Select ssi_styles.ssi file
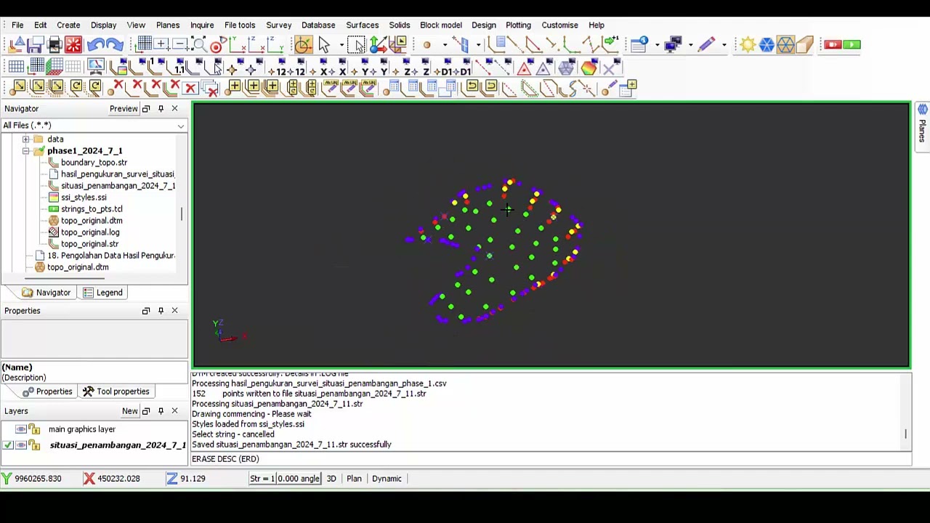Screen dimensions: 930x523 84,197
